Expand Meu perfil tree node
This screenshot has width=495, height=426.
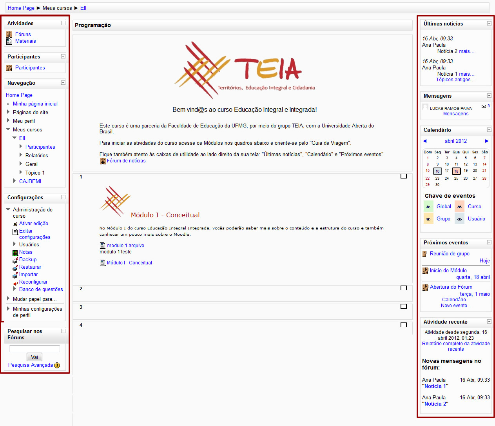point(8,121)
